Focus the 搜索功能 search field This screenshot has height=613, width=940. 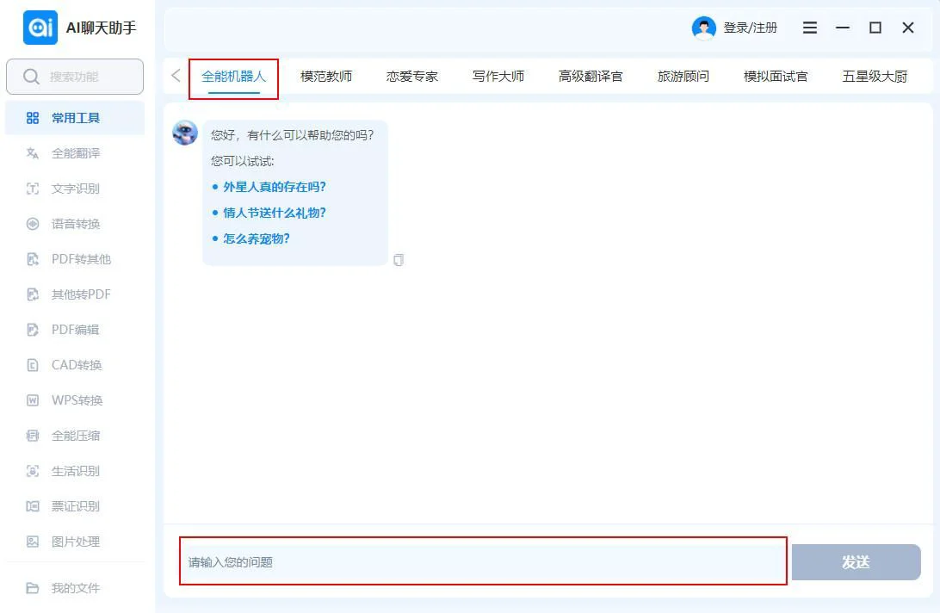[75, 77]
